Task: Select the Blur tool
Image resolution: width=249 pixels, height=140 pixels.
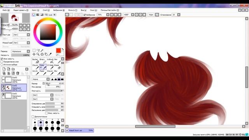Action: [57, 73]
